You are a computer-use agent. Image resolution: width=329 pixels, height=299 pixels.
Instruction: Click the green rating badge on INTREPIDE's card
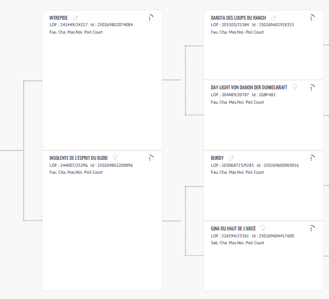150,18
